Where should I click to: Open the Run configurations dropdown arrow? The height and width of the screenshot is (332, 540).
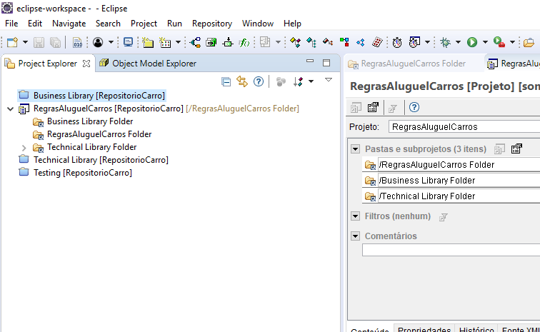(485, 42)
